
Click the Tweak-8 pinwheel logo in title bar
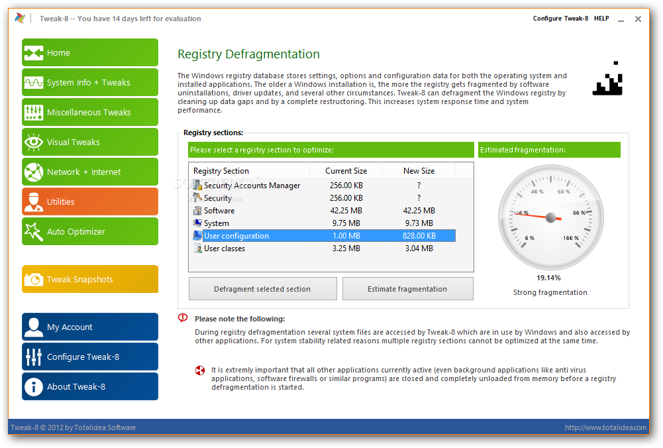coord(19,18)
